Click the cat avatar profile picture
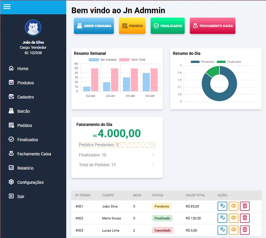The width and height of the screenshot is (266, 238). 33,28
